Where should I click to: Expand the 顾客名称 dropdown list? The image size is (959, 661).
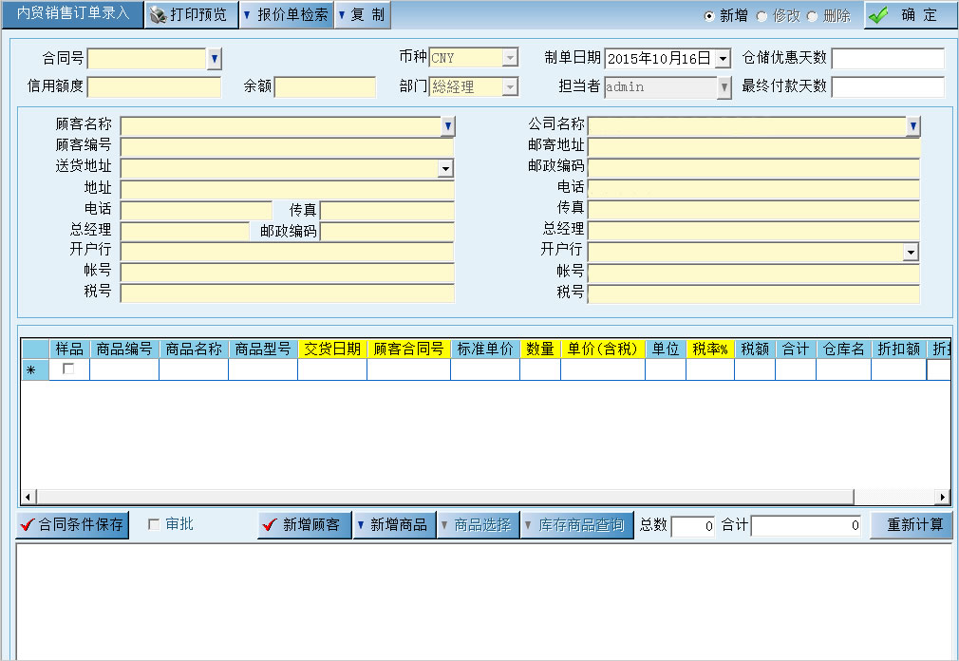pyautogui.click(x=447, y=126)
